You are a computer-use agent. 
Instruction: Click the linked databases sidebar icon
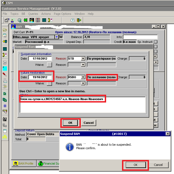[5, 125]
